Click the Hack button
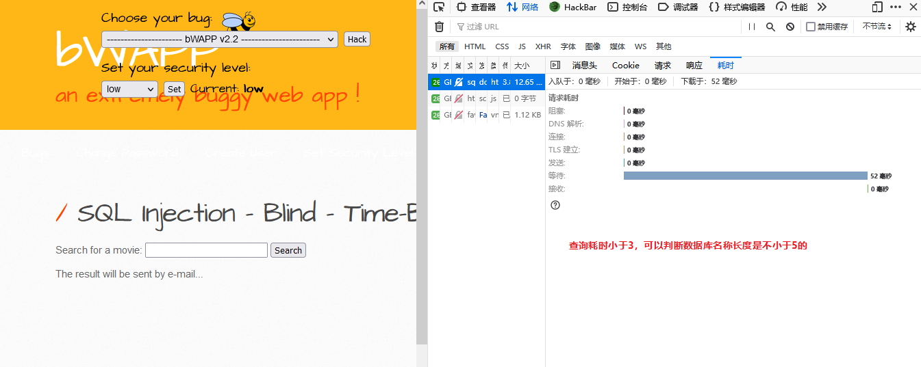This screenshot has height=367, width=921. tap(357, 39)
